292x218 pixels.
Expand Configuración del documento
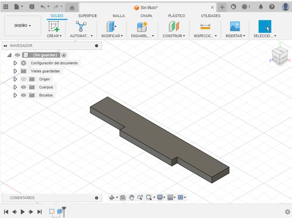(15, 63)
